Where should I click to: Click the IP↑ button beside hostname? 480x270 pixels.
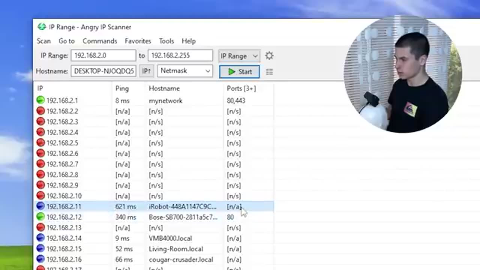click(x=146, y=71)
